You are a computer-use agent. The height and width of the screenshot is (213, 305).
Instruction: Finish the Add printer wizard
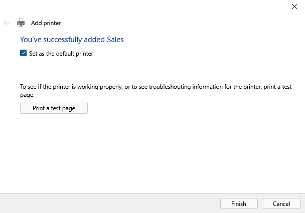[239, 203]
